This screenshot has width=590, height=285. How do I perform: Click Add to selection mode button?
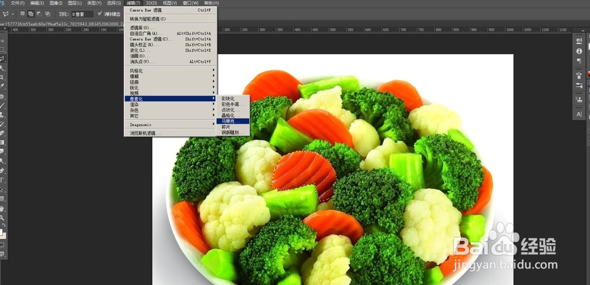(31, 14)
